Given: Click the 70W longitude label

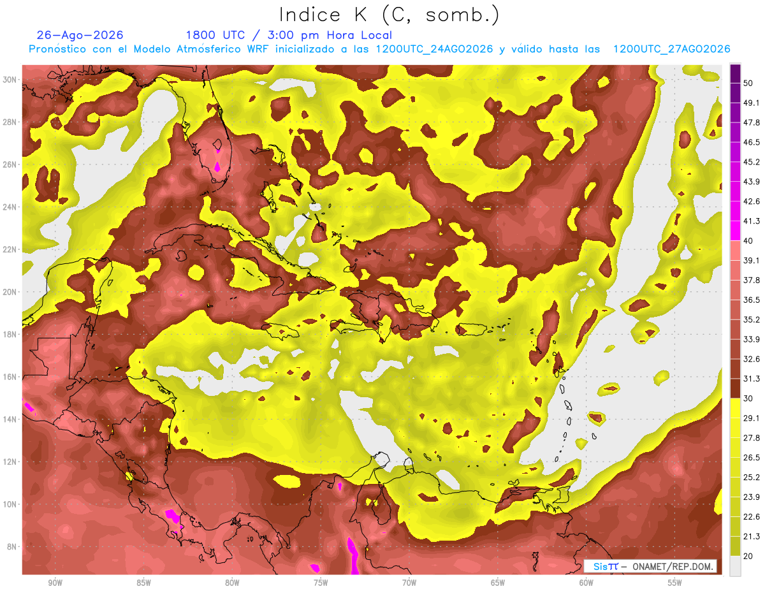Looking at the screenshot, I should [409, 583].
